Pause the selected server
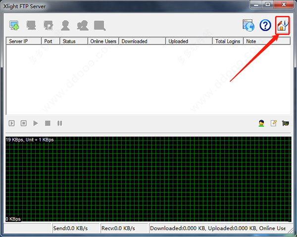The height and width of the screenshot is (237, 297). coord(60,123)
